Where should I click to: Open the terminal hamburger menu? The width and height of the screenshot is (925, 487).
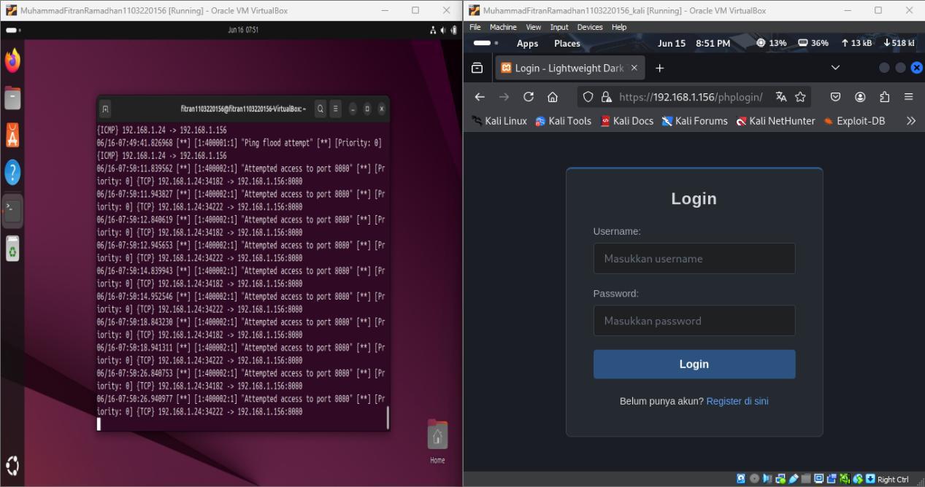tap(336, 109)
